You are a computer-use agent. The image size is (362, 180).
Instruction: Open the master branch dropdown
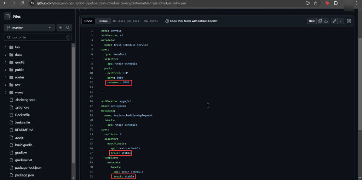point(29,28)
